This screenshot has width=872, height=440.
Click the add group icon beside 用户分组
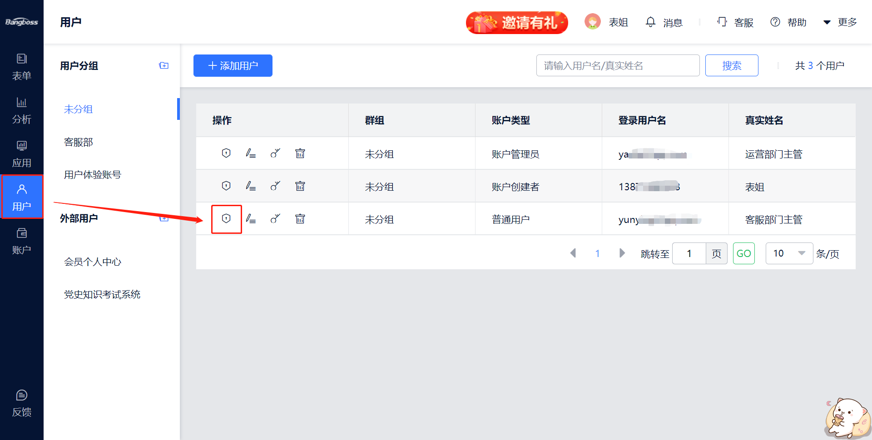163,66
